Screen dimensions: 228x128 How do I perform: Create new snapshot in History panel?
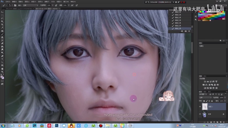186,31
